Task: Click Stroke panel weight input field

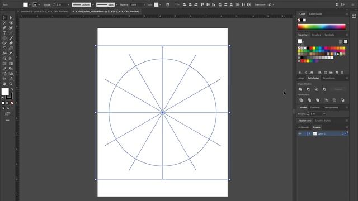Action: [x=316, y=114]
